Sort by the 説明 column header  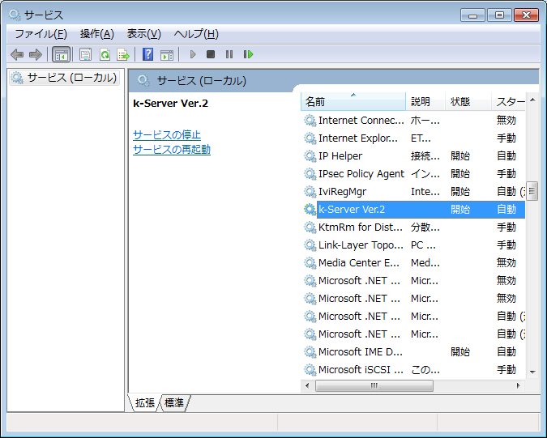click(425, 102)
